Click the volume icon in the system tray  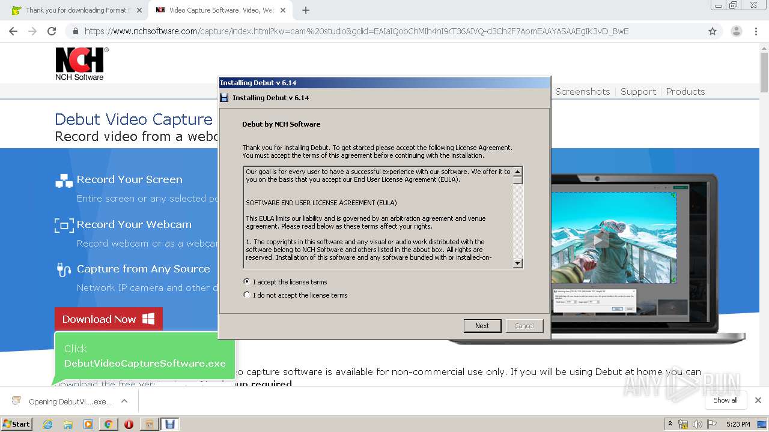coord(697,424)
